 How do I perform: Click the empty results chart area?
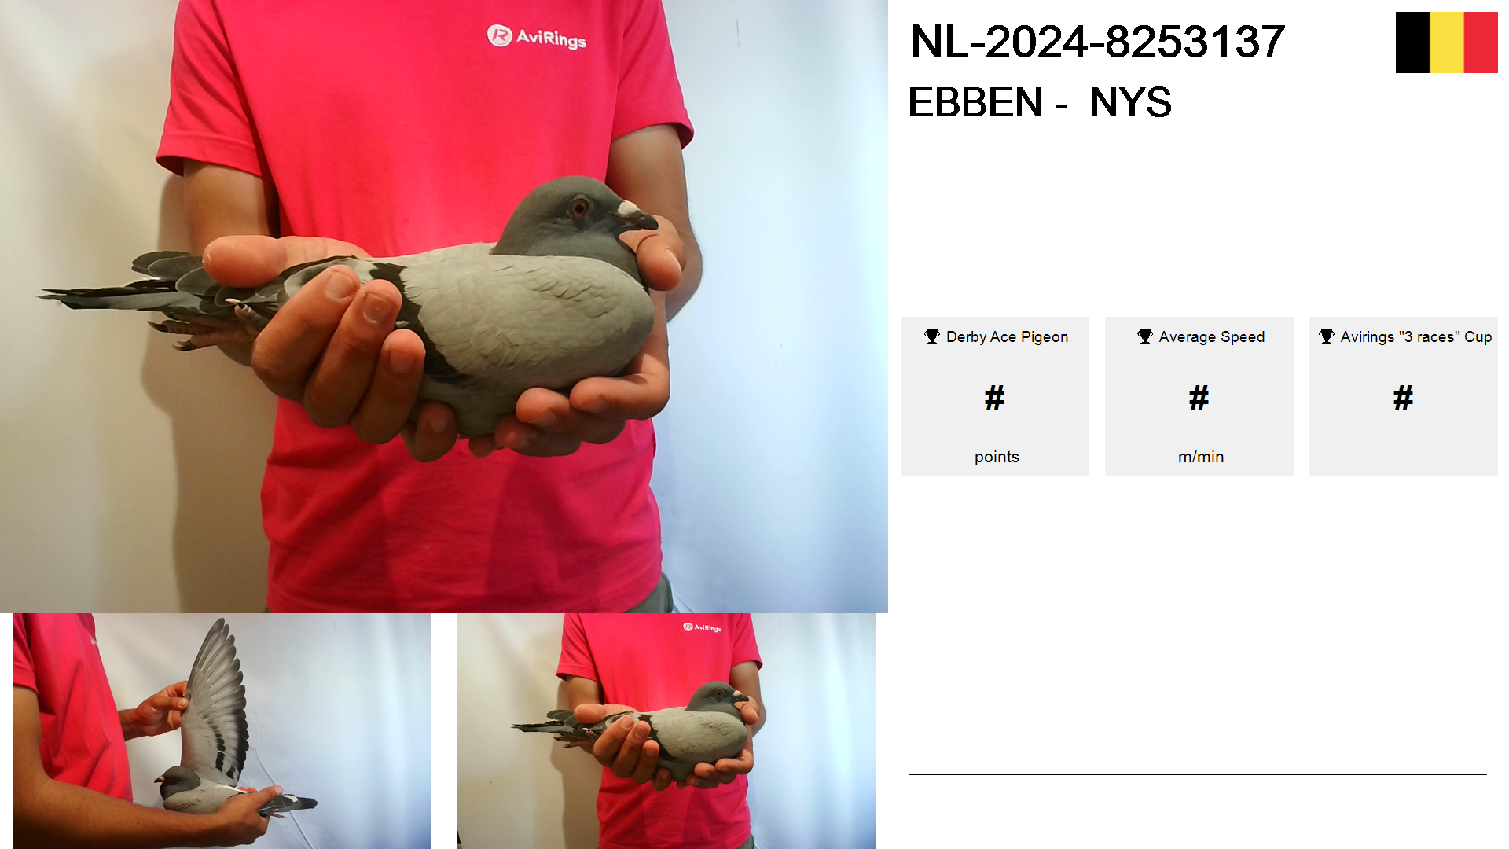pyautogui.click(x=1198, y=645)
